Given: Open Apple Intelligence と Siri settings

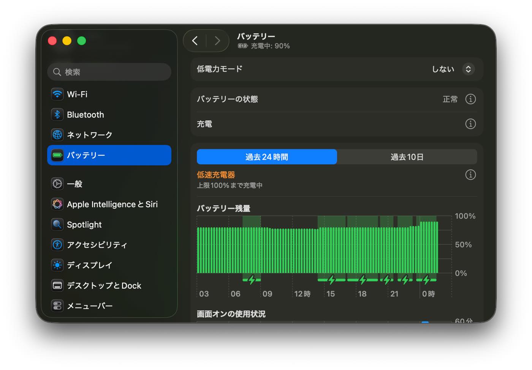Looking at the screenshot, I should click(112, 204).
